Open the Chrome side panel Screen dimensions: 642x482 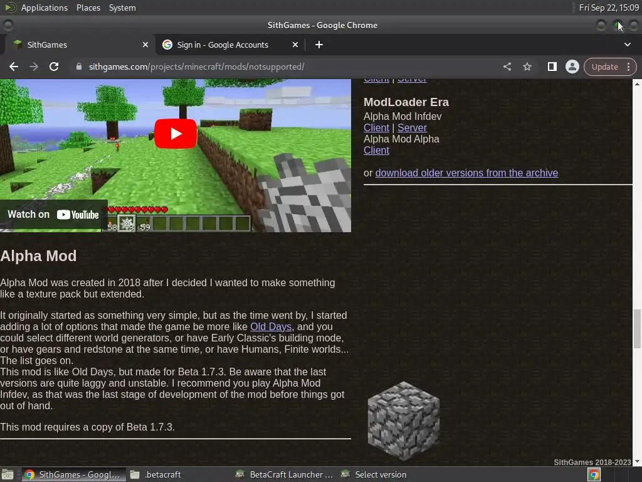(552, 67)
